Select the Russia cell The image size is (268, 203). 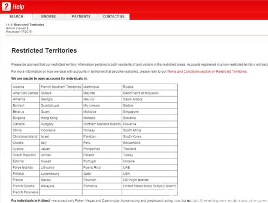pos(149,87)
